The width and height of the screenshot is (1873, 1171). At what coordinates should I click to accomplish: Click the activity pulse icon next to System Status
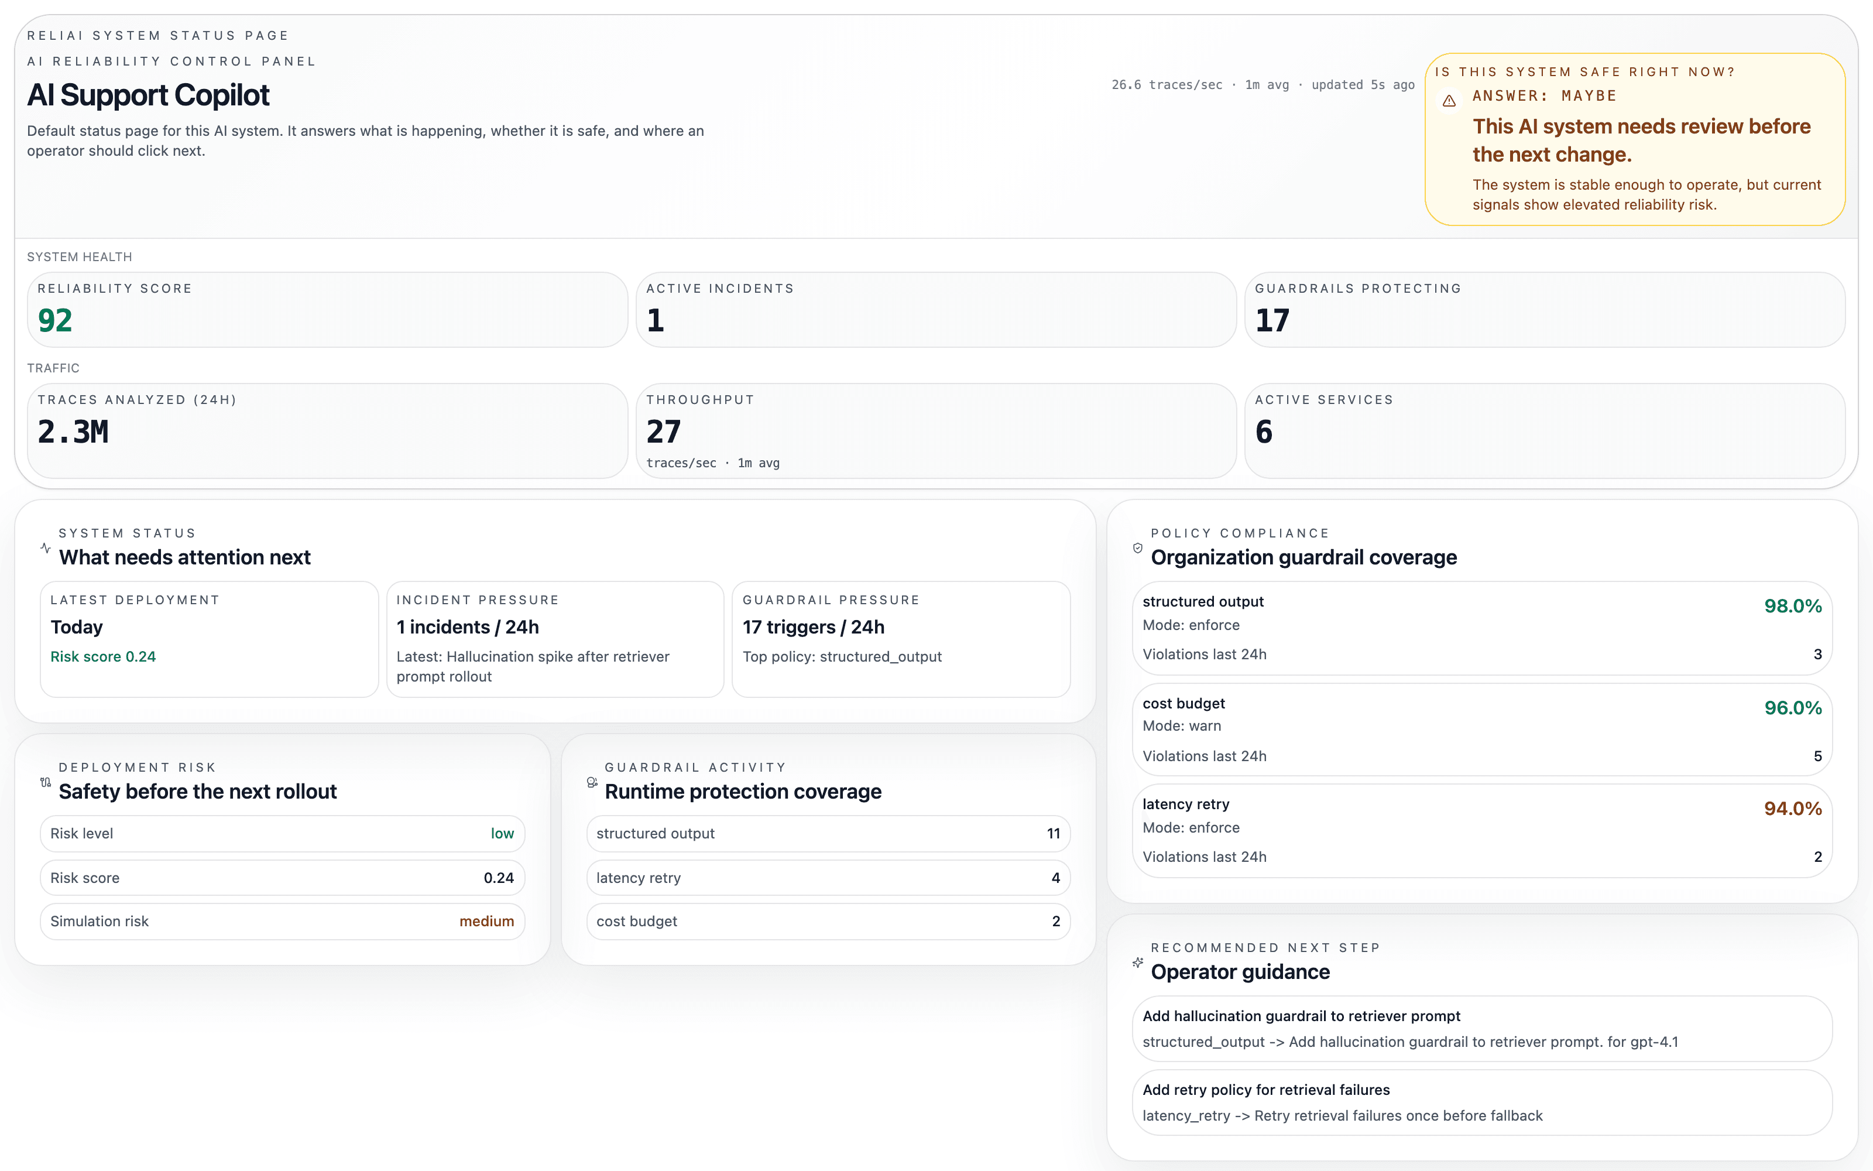(46, 547)
